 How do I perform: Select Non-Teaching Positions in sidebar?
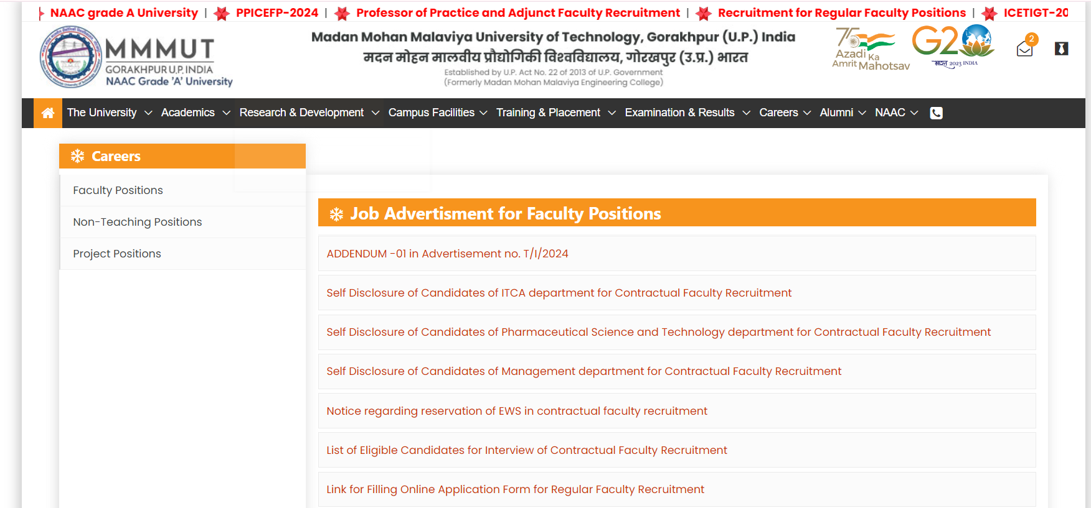[182, 222]
